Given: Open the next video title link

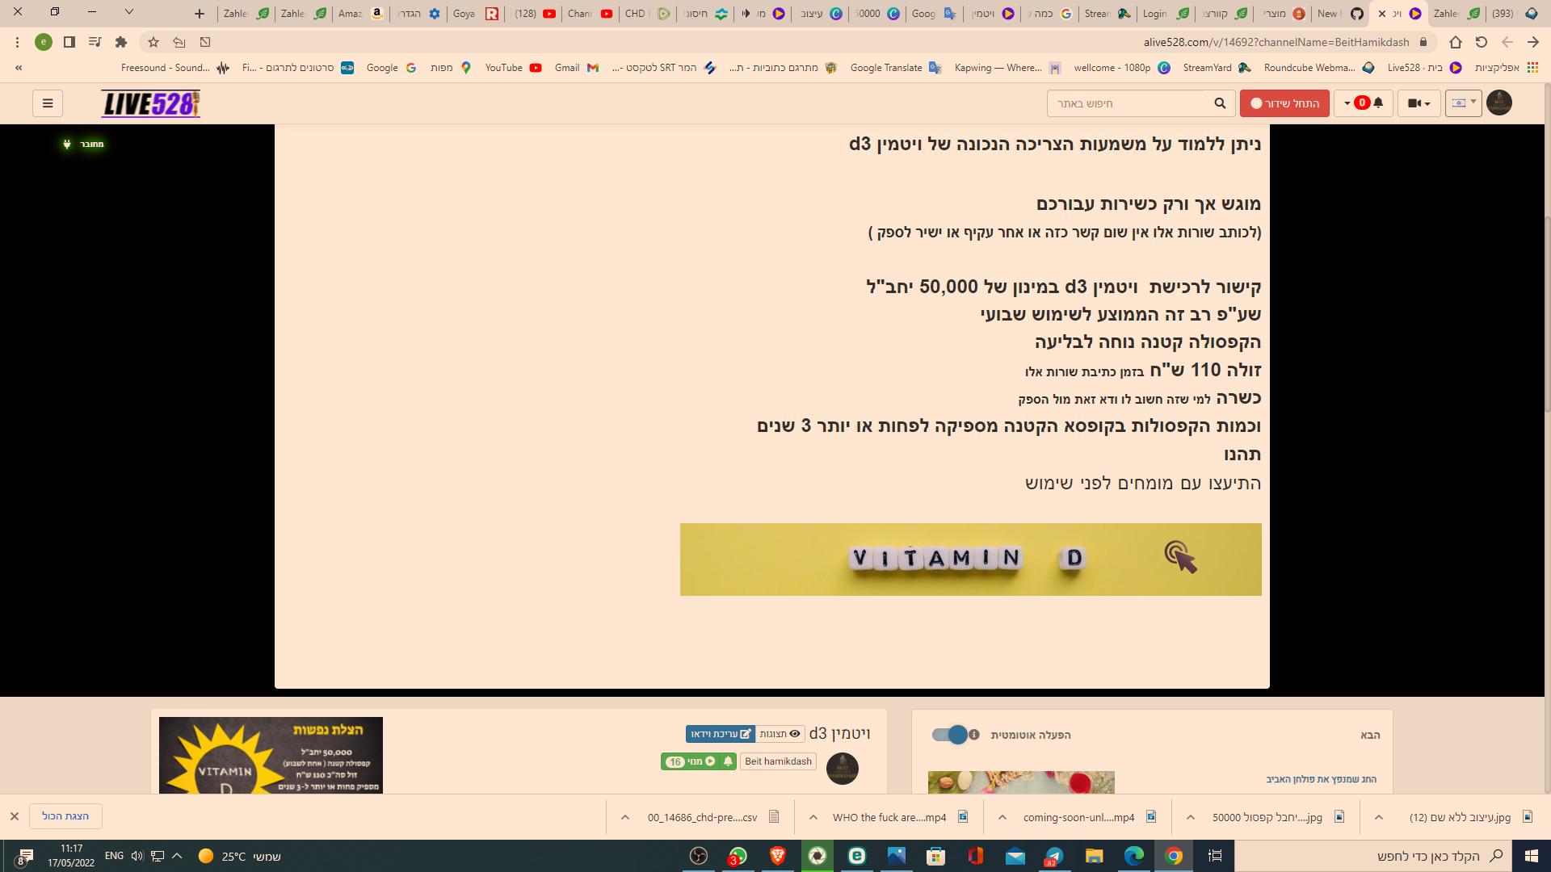Looking at the screenshot, I should (1322, 779).
